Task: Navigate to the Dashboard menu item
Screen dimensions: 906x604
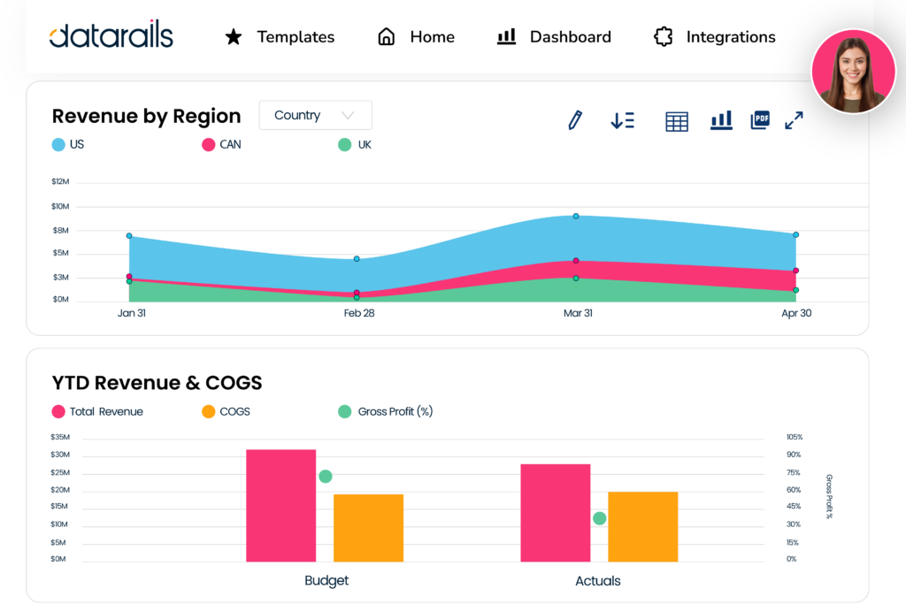Action: pos(570,37)
